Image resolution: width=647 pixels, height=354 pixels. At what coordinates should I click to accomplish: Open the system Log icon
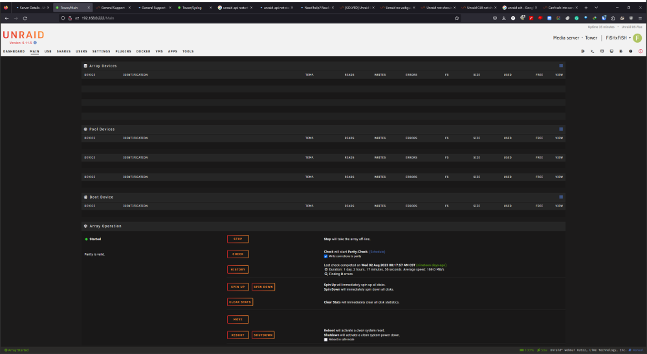click(x=621, y=51)
